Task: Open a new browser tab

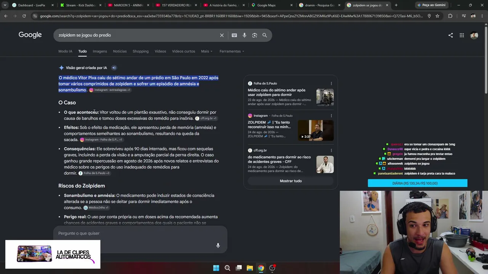Action: [396, 5]
